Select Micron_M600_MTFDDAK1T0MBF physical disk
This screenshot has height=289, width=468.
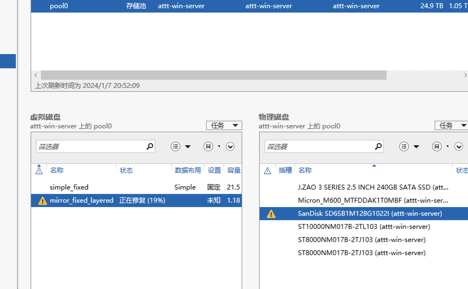coord(364,200)
